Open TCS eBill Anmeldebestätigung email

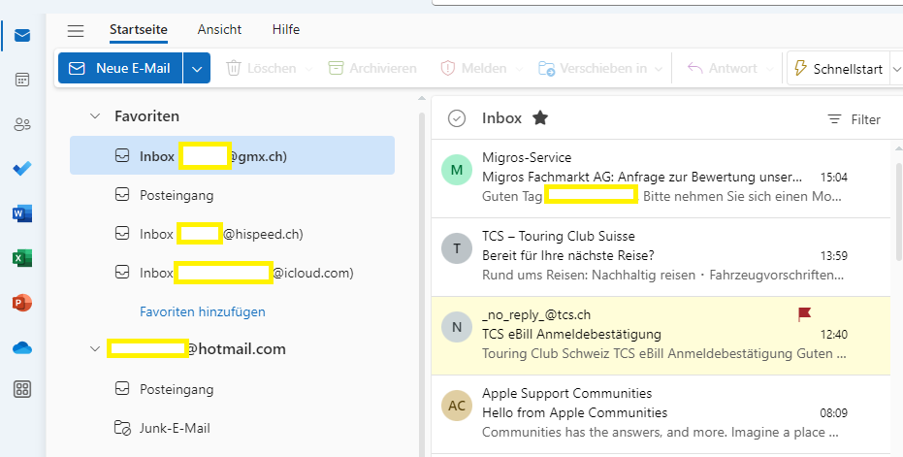[x=661, y=336]
